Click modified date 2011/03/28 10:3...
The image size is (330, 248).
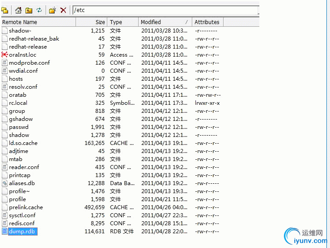click(x=164, y=31)
